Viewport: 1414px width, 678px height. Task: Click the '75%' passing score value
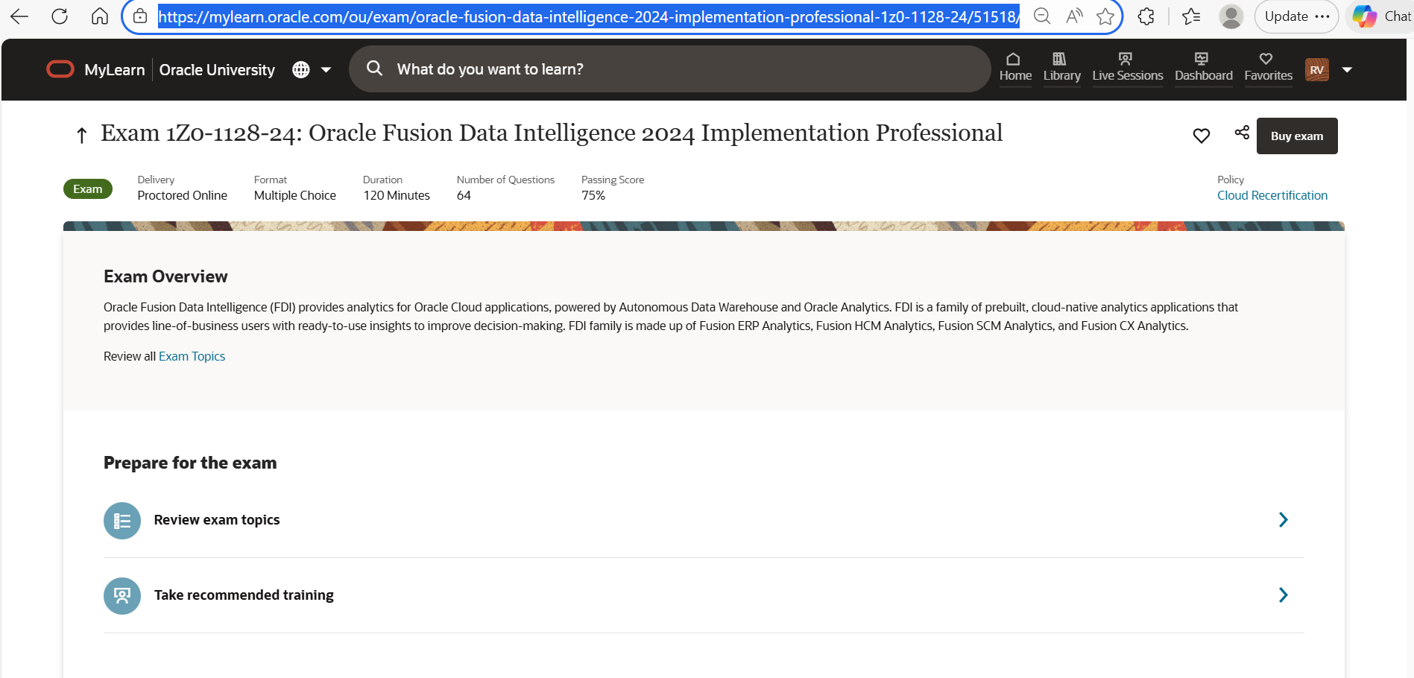(593, 195)
